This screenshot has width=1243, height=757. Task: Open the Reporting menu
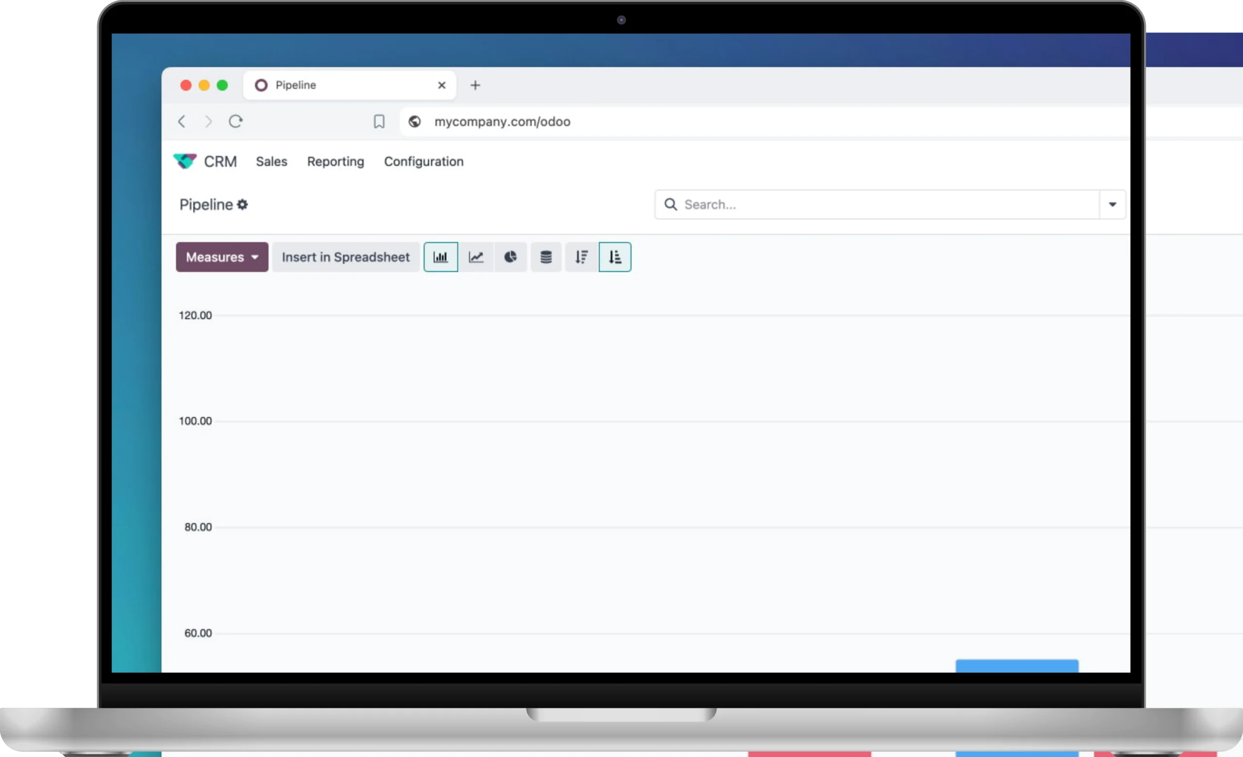336,161
